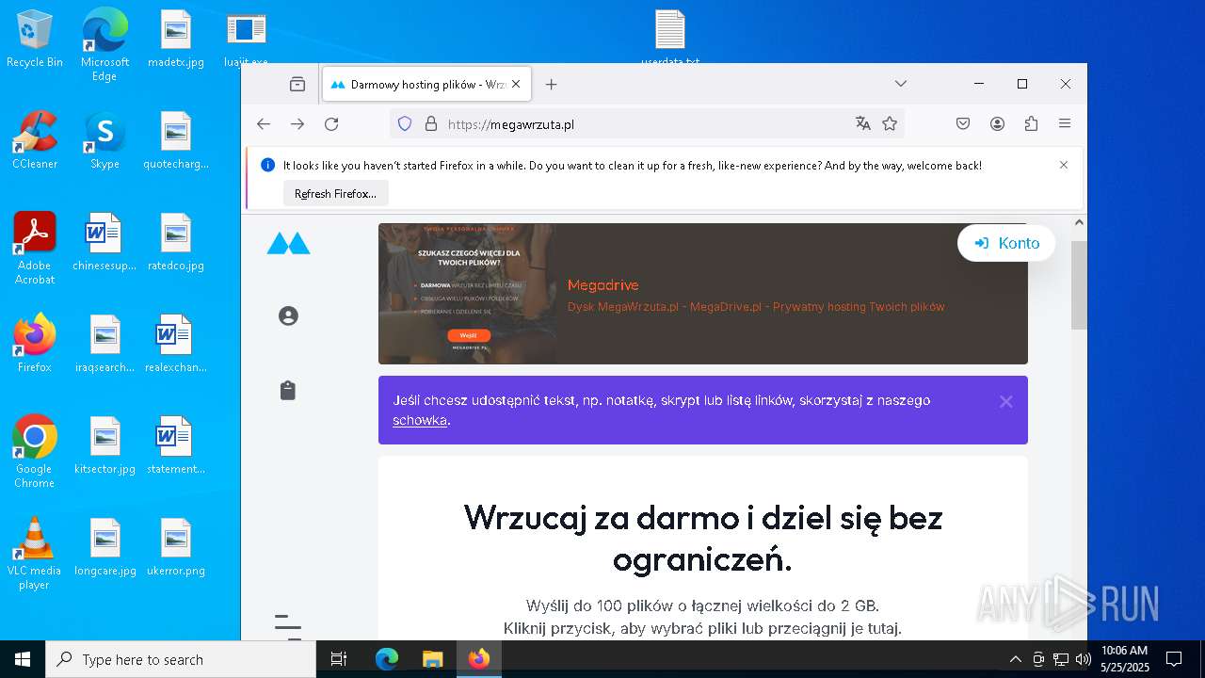Open Dysk MegaWrzuta.pl - MegaDrive.pl description link
The height and width of the screenshot is (678, 1205).
(x=756, y=307)
